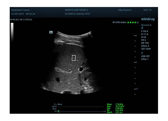Select the Filter 1 parameter

point(145,59)
